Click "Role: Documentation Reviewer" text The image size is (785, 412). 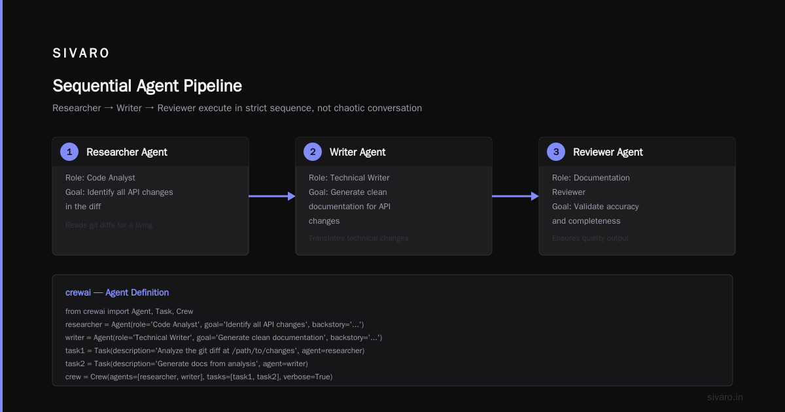[x=591, y=185]
